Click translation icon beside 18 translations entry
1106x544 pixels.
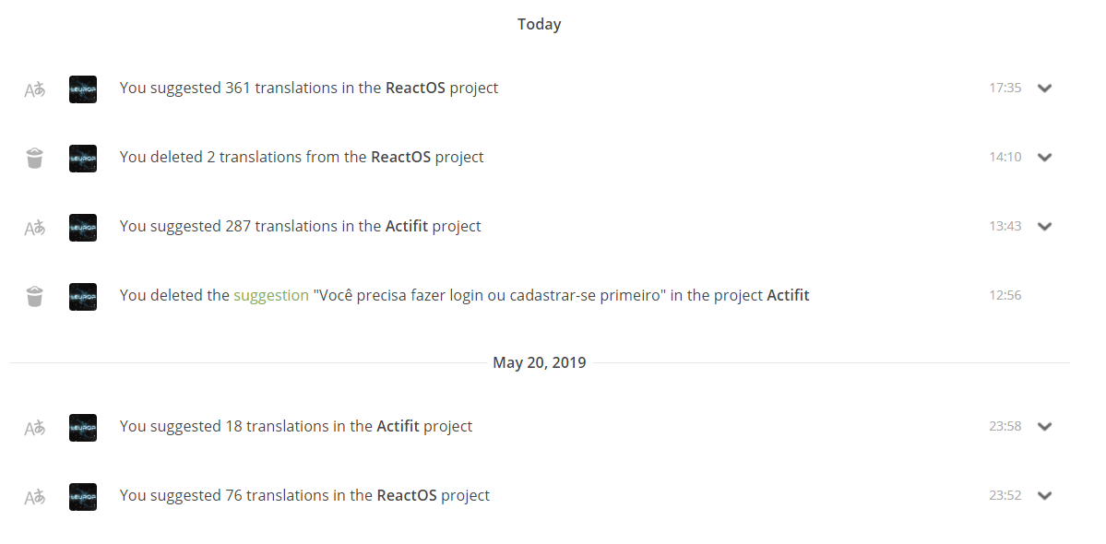[34, 427]
